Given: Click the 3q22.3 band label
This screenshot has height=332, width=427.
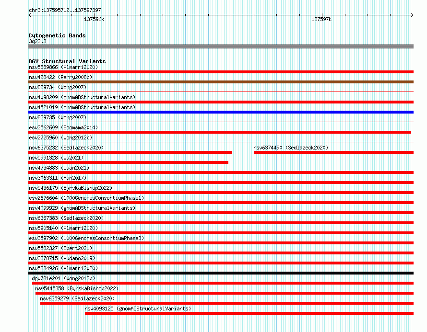Looking at the screenshot, I should pyautogui.click(x=37, y=41).
